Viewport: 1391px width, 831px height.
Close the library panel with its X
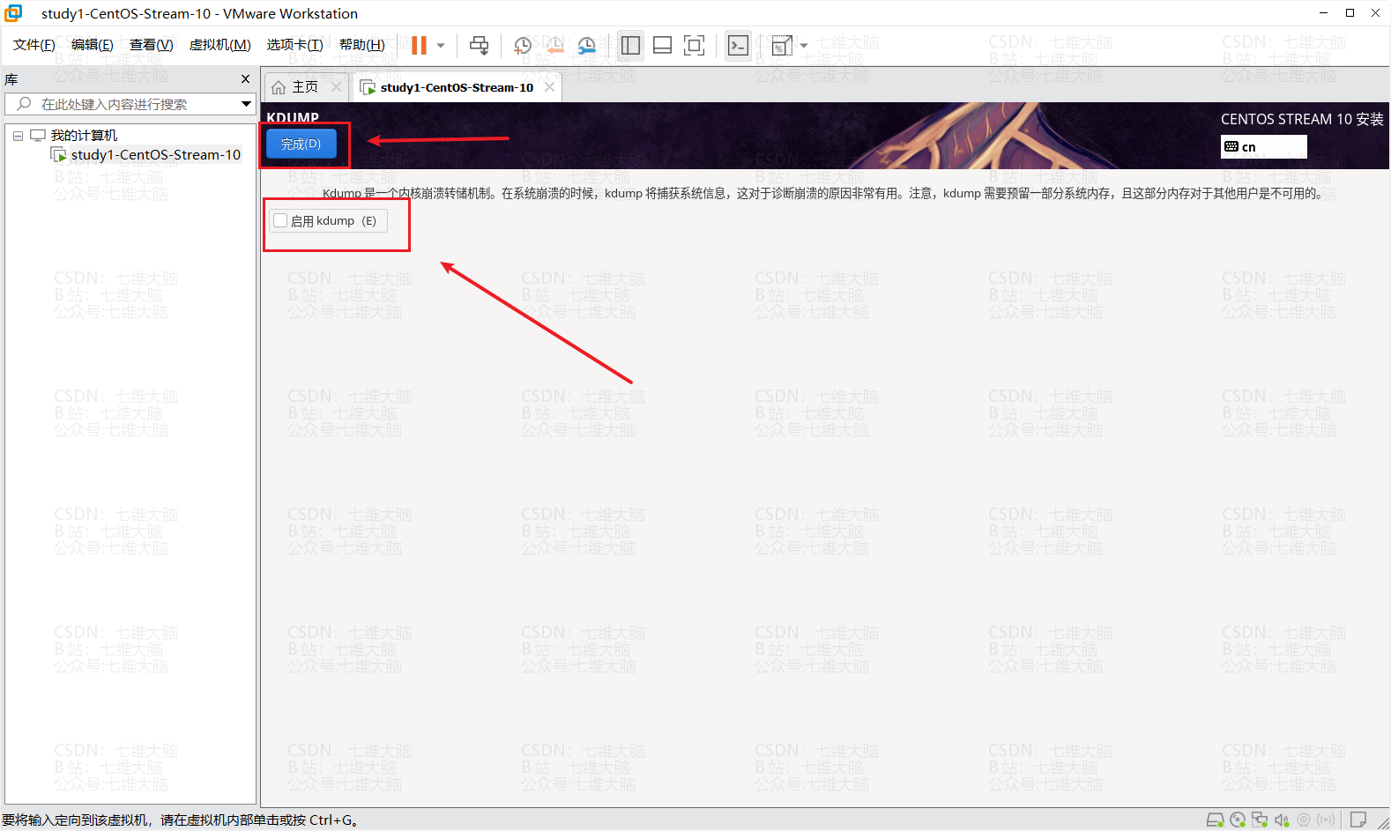[x=246, y=79]
